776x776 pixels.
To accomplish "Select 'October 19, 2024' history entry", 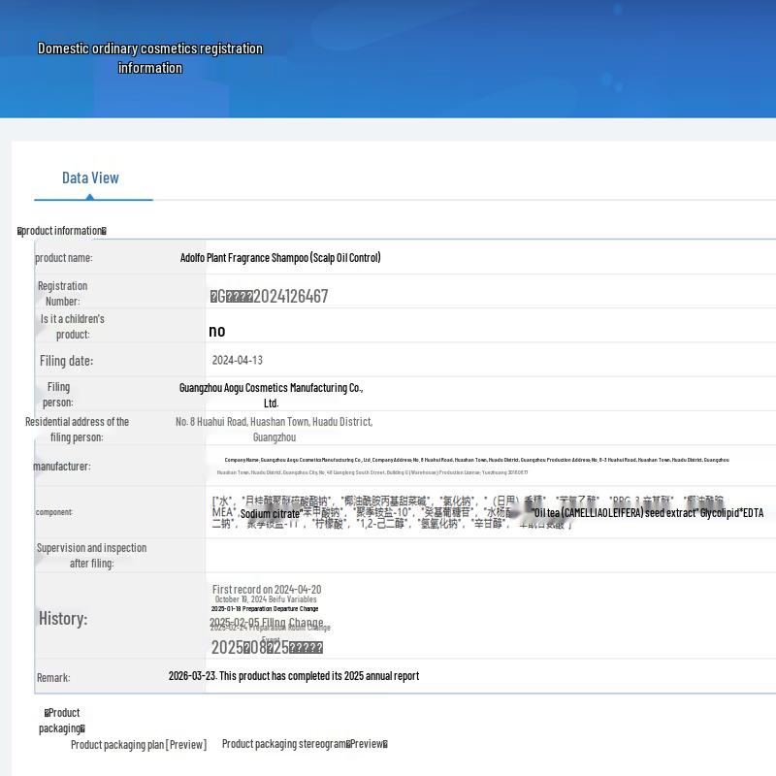I will 266,599.
